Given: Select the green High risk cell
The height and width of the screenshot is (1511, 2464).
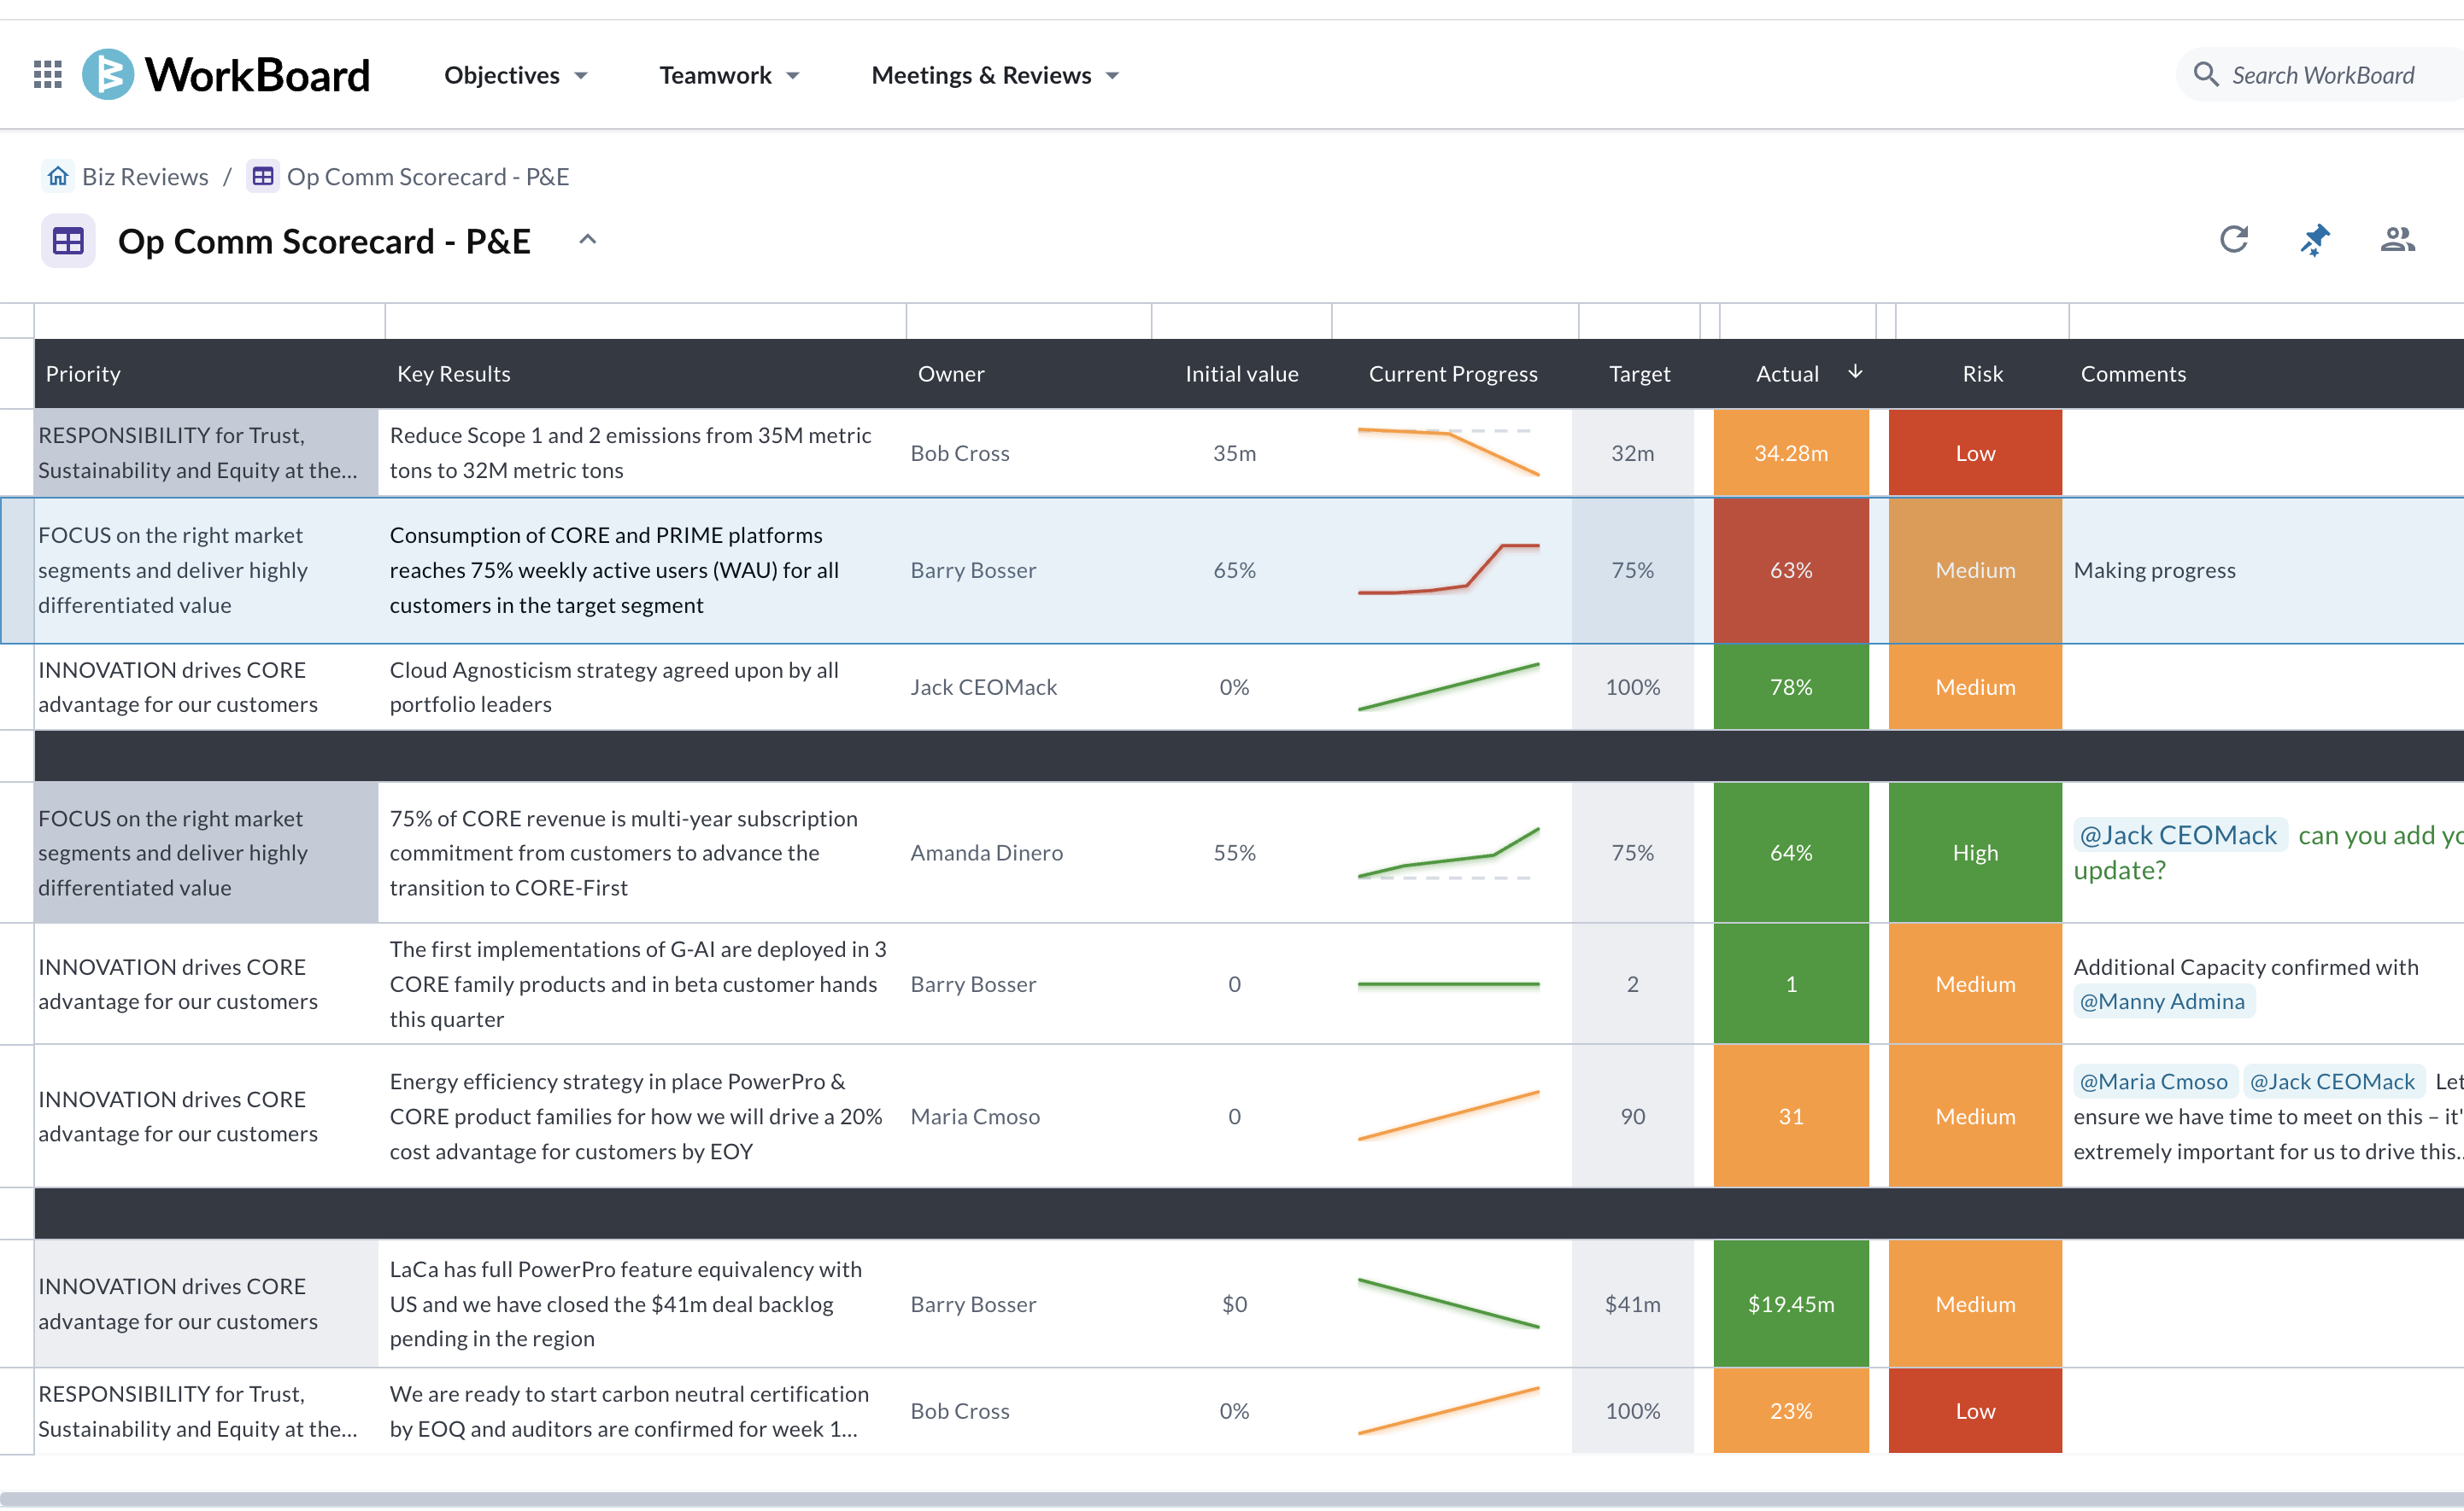Looking at the screenshot, I should (x=1975, y=853).
